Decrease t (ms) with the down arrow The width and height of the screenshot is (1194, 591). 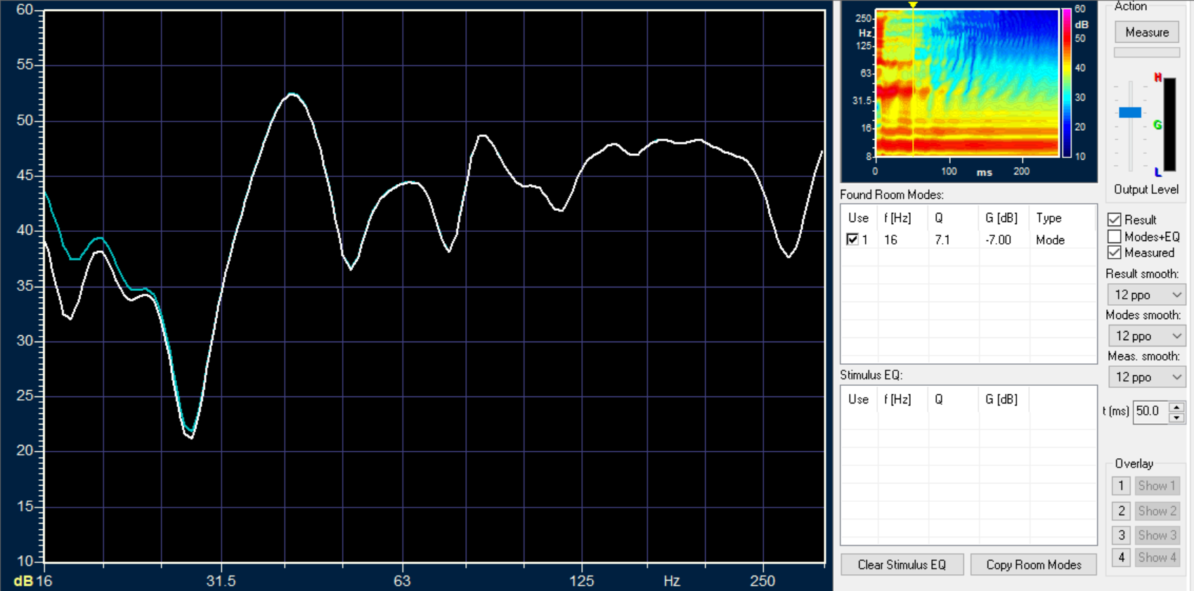(x=1177, y=417)
